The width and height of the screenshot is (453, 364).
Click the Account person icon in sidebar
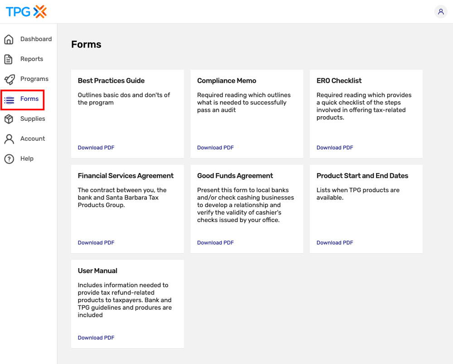coord(9,139)
